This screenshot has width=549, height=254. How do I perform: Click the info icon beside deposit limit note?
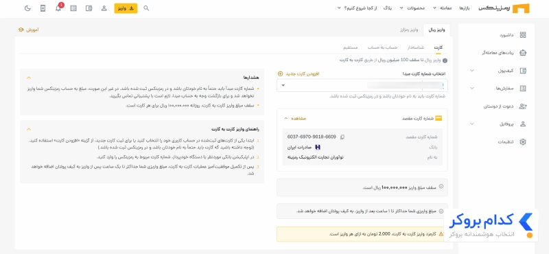[x=445, y=60]
